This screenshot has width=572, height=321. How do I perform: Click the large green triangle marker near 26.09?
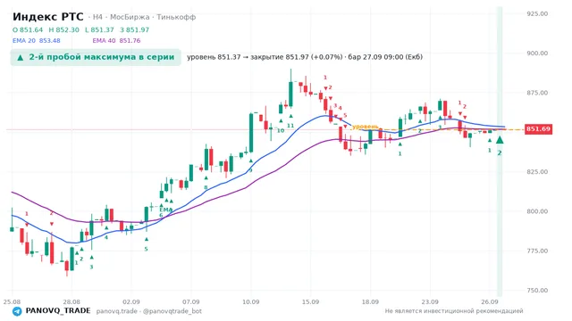pyautogui.click(x=500, y=140)
